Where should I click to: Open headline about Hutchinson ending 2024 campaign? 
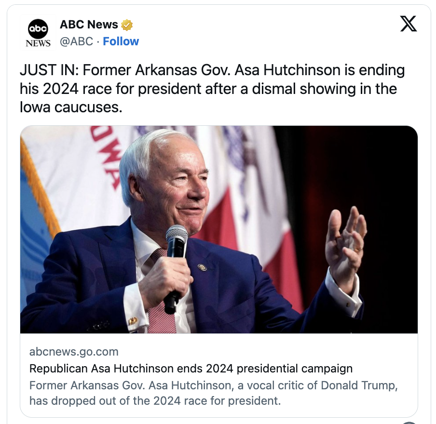191,369
